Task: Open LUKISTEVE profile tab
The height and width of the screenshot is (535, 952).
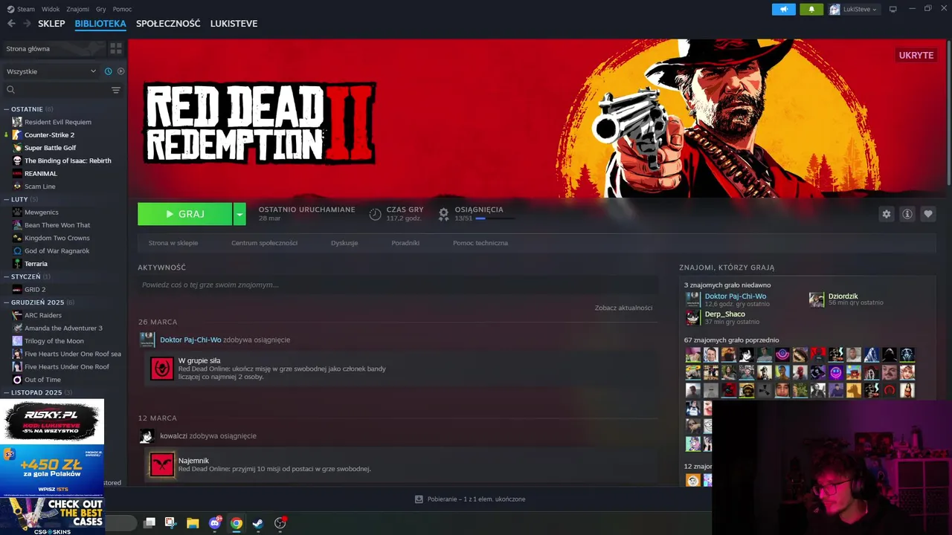Action: (x=234, y=24)
